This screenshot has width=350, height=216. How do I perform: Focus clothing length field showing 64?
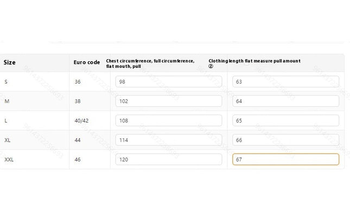[286, 101]
